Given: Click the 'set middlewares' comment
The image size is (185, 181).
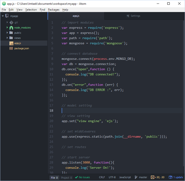Looking at the screenshot, I should click(x=78, y=131).
